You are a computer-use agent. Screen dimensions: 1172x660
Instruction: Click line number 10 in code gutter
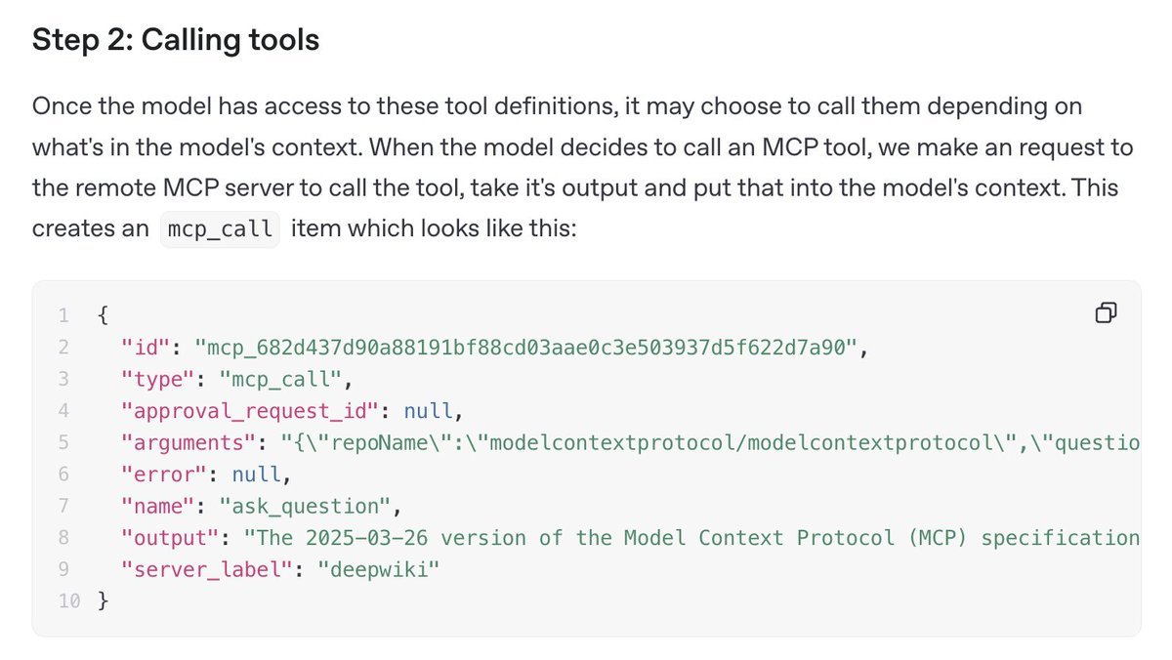[x=68, y=601]
